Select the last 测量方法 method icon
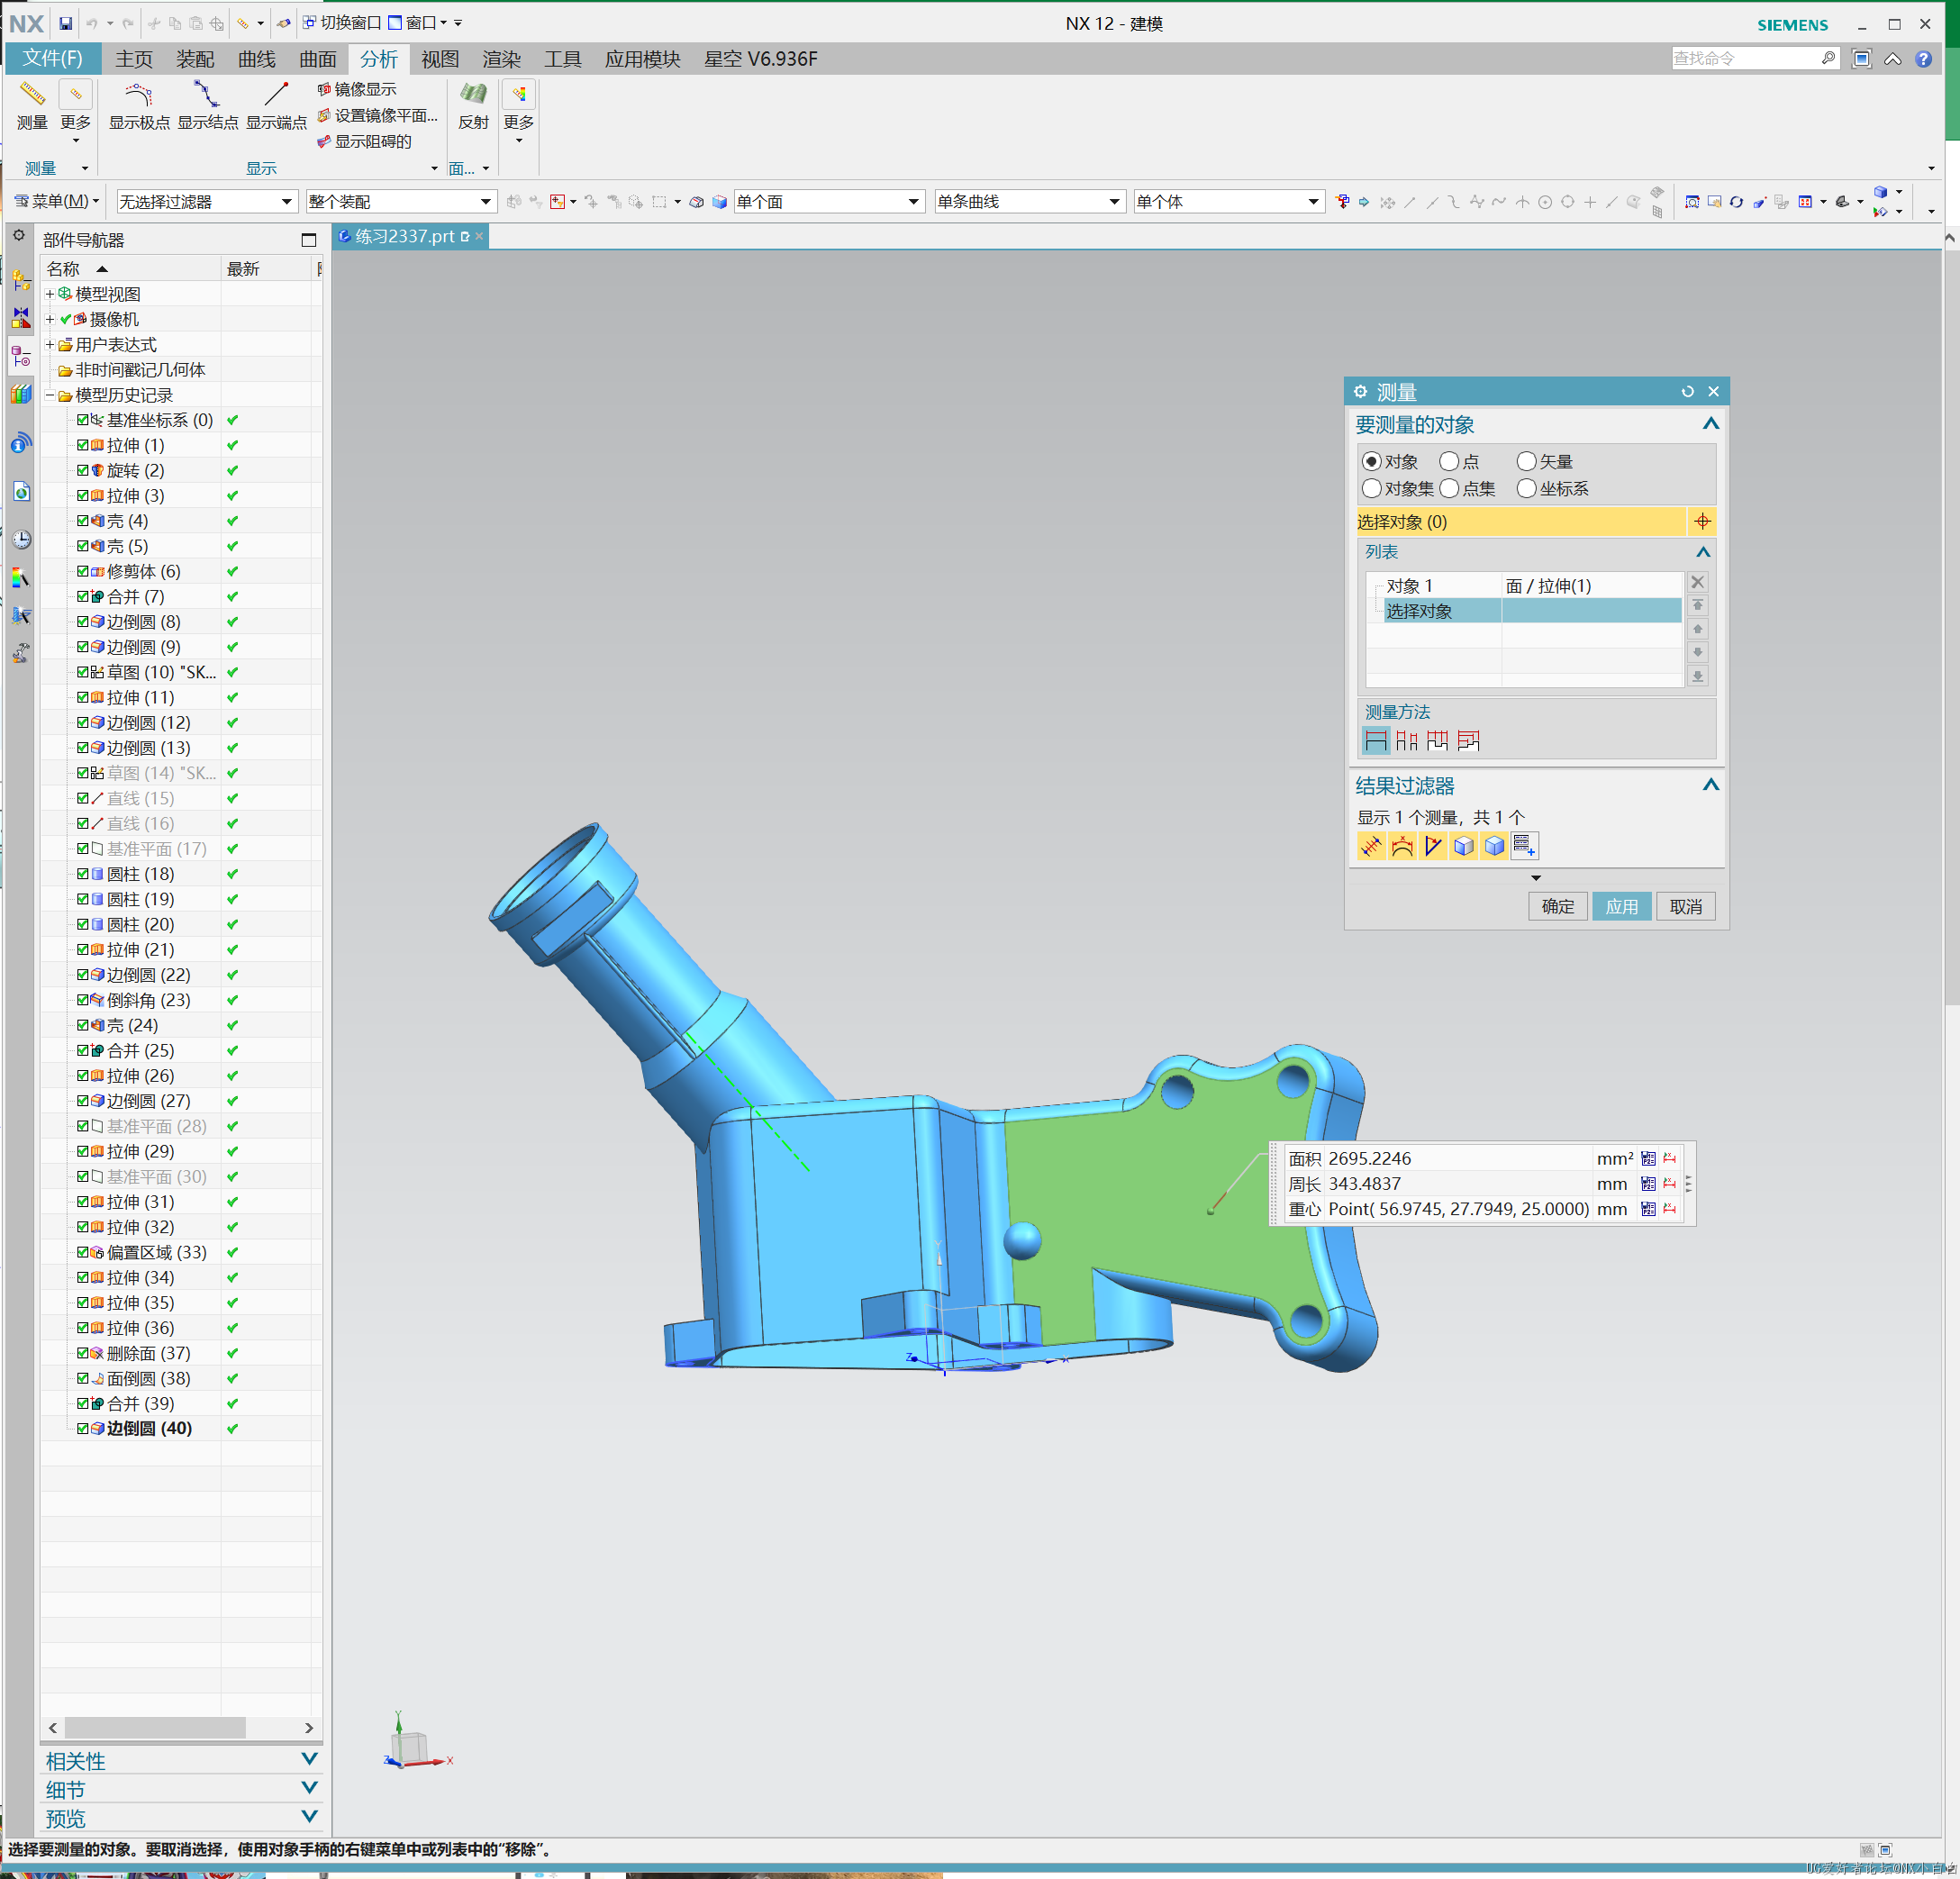Viewport: 1960px width, 1879px height. pyautogui.click(x=1468, y=741)
